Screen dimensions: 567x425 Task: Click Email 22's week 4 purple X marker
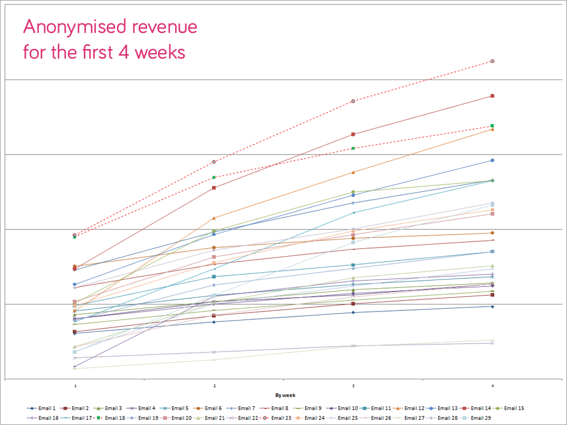492,343
